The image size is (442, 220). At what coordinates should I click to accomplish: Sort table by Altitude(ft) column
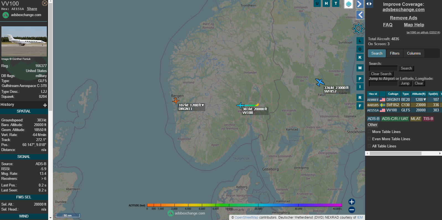click(x=418, y=94)
